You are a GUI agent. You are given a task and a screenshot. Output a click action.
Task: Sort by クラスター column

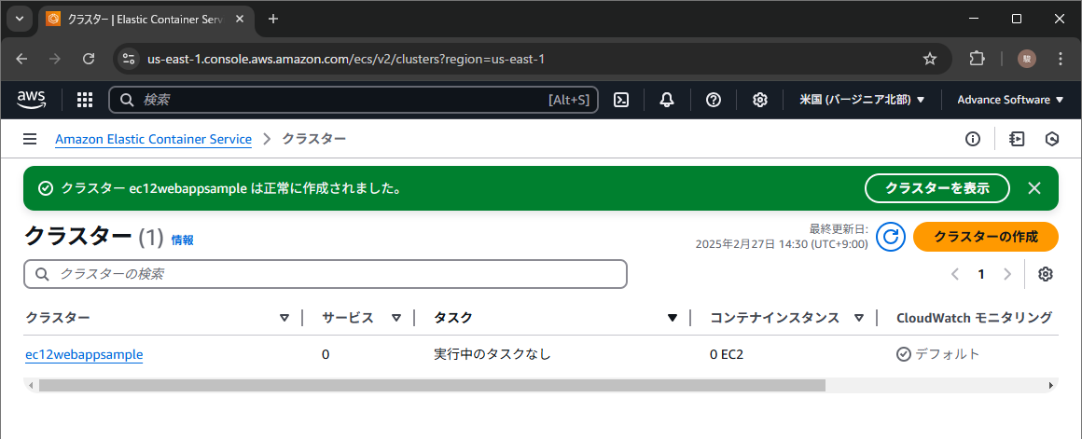tap(284, 318)
